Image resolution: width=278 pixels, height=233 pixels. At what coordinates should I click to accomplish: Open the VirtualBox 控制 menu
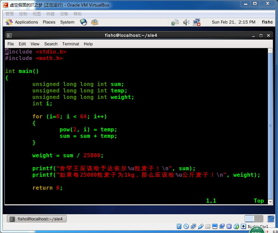[23, 14]
